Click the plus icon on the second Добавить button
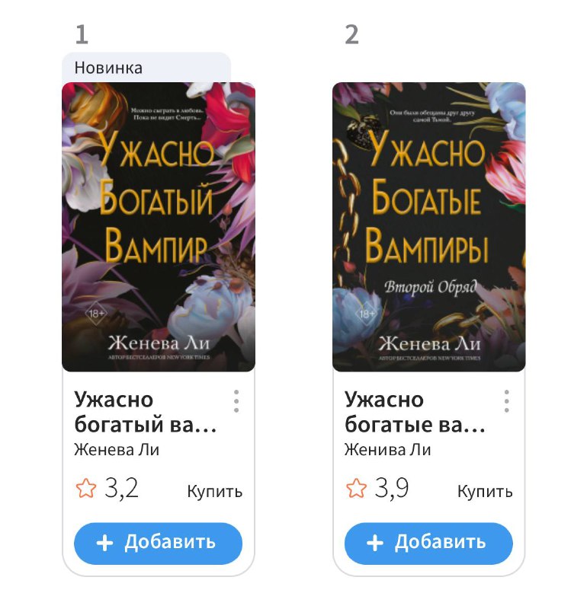This screenshot has width=587, height=609. coord(375,543)
